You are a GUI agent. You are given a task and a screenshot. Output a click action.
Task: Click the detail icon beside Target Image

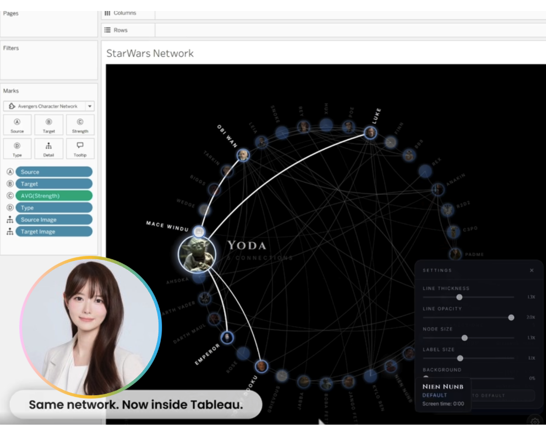(x=10, y=232)
